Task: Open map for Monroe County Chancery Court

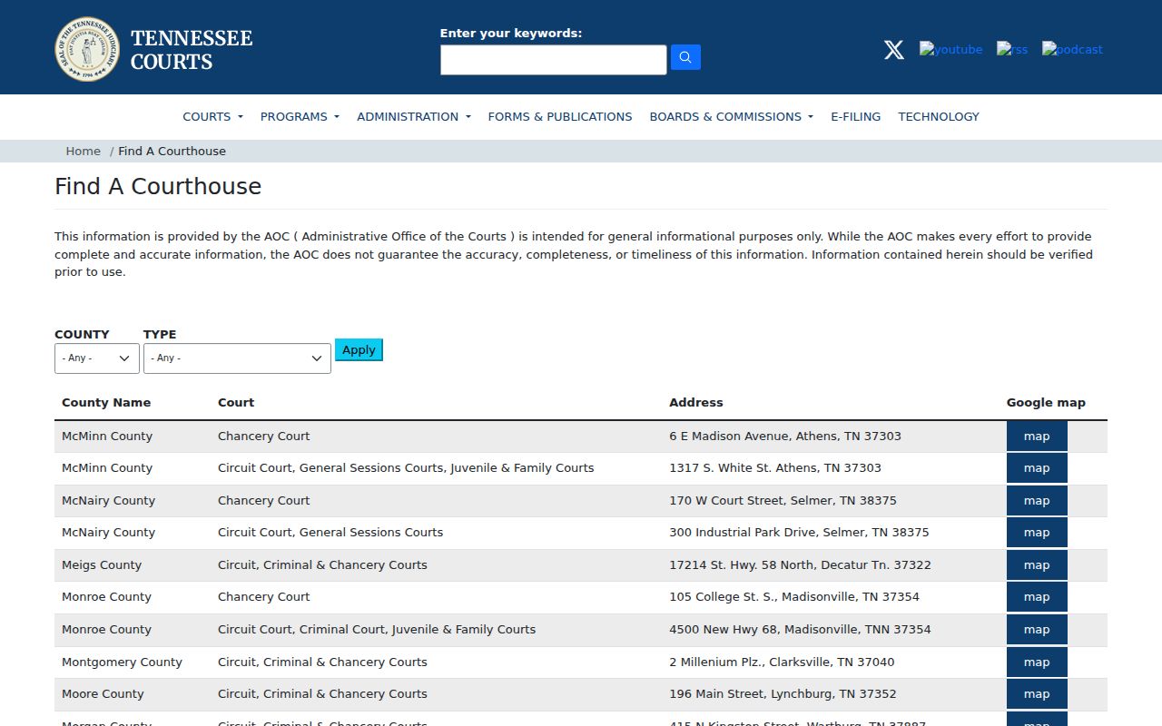Action: pos(1037,597)
